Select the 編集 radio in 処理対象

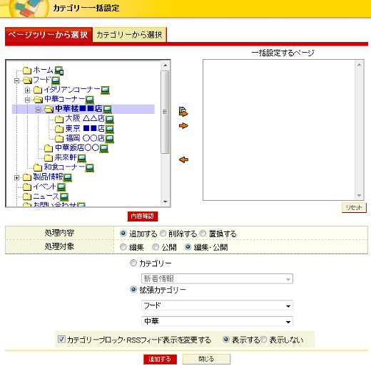(x=123, y=247)
